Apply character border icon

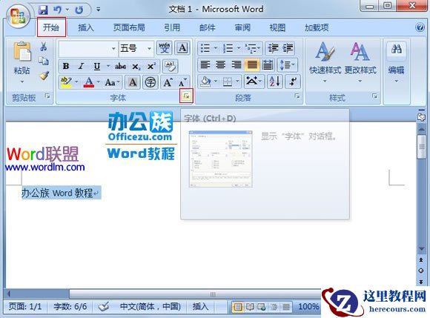tap(182, 48)
